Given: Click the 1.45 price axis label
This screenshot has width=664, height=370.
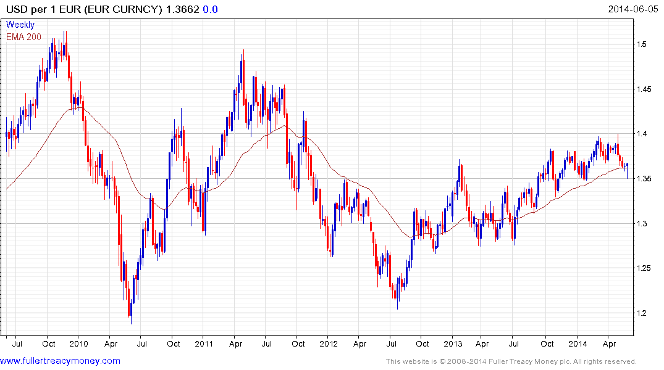Looking at the screenshot, I should (x=643, y=89).
